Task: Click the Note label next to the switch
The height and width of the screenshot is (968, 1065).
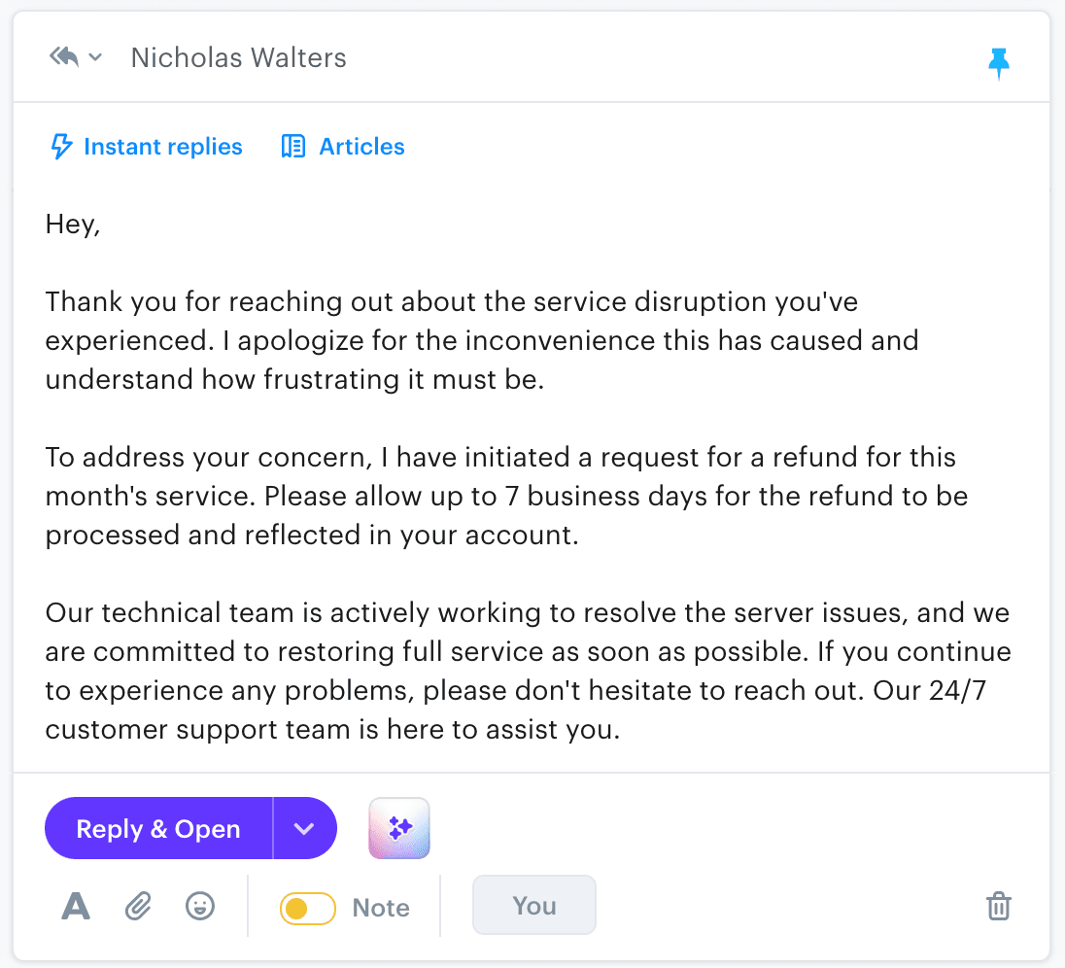Action: pyautogui.click(x=380, y=907)
